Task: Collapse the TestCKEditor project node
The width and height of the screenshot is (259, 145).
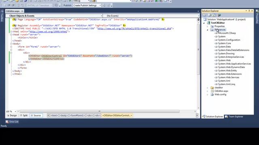Action: click(204, 23)
